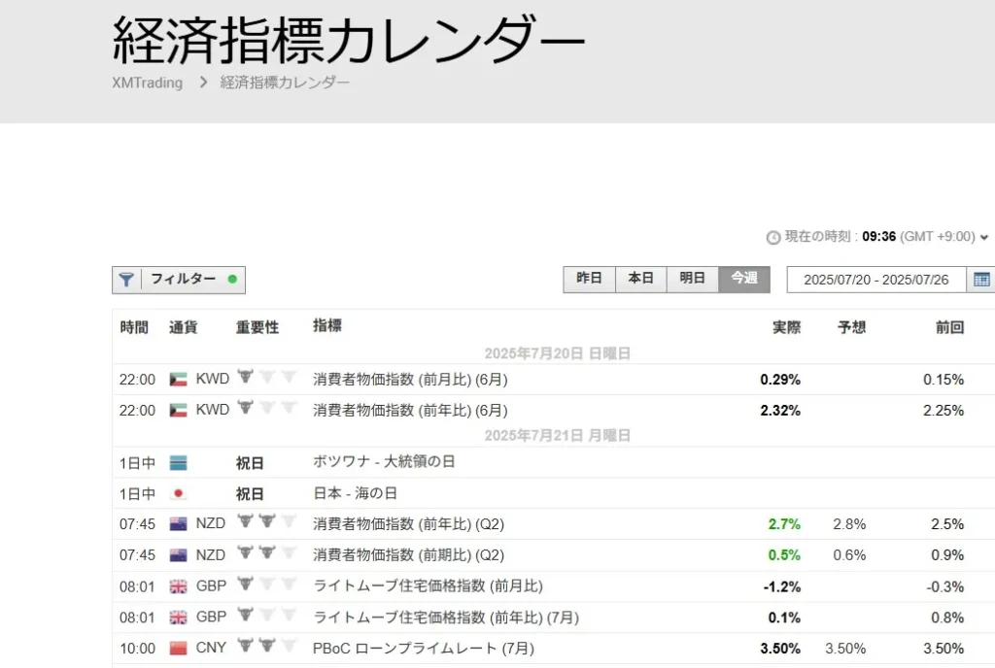The image size is (995, 668).
Task: Click the filter funnel icon
Action: coord(127,280)
